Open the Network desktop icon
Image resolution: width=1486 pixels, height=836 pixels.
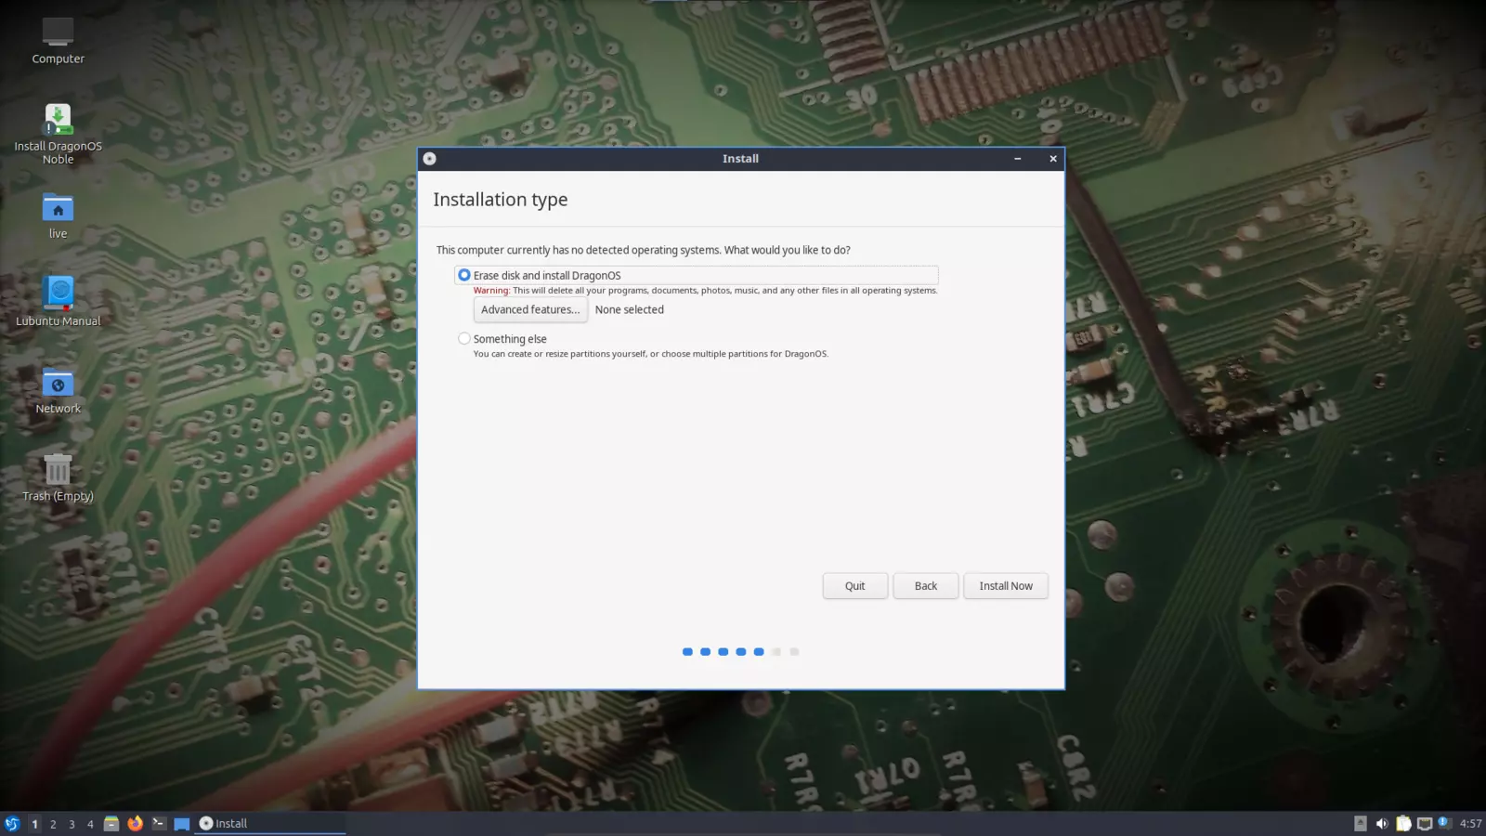tap(58, 390)
